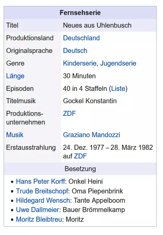This screenshot has width=163, height=235.
Task: Follow the Länge label link
Action: pos(15,76)
